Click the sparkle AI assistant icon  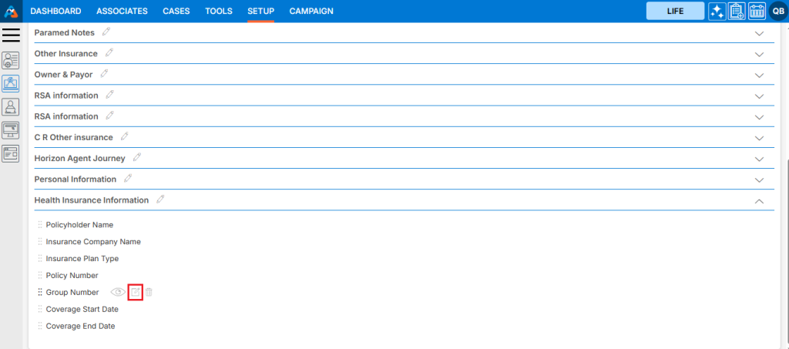[x=717, y=12]
